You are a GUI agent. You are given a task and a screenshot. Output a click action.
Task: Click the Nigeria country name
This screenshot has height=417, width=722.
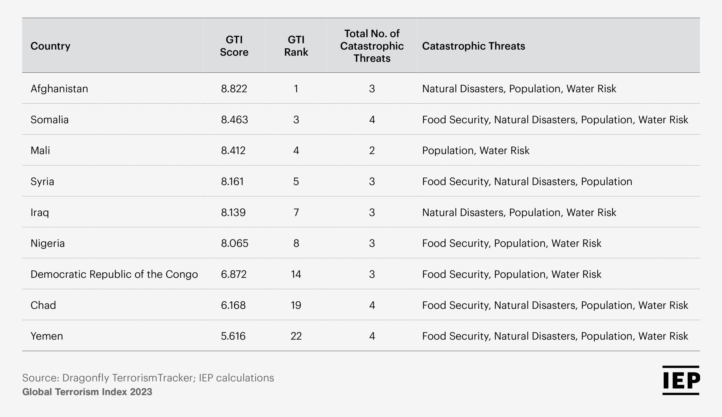(x=48, y=243)
